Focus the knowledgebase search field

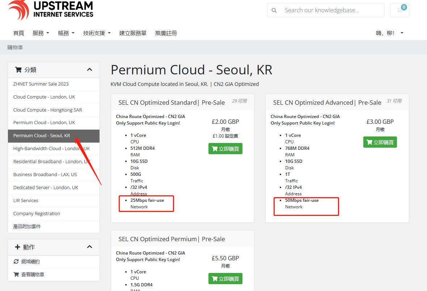331,10
